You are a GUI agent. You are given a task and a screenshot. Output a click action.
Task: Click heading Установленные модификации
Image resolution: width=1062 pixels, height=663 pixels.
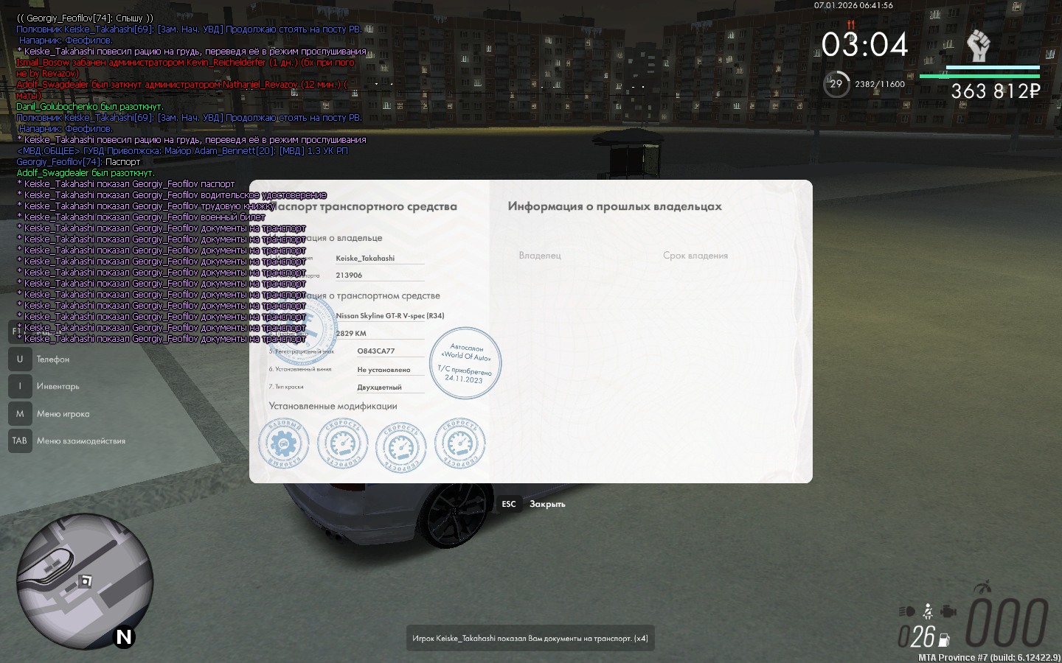tap(333, 406)
